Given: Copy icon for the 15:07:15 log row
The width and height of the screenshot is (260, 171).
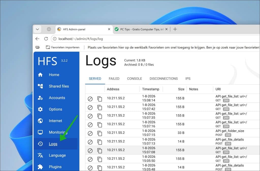Looking at the screenshot, I should [100, 133].
